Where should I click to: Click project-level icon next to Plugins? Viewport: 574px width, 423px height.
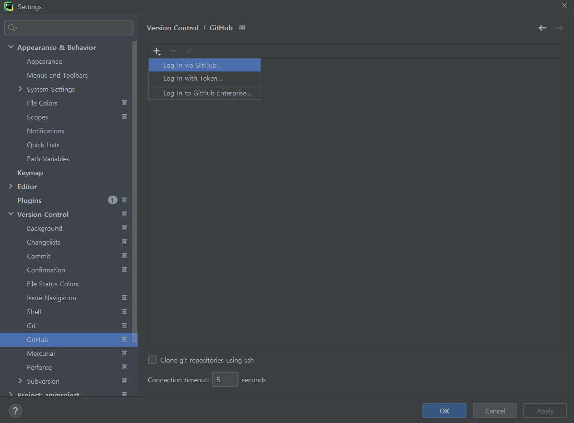[124, 200]
